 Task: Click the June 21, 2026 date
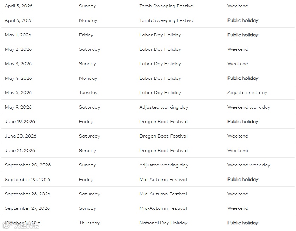coord(20,151)
